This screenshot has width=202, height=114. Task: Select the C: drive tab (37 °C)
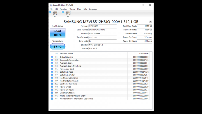[x=55, y=14]
